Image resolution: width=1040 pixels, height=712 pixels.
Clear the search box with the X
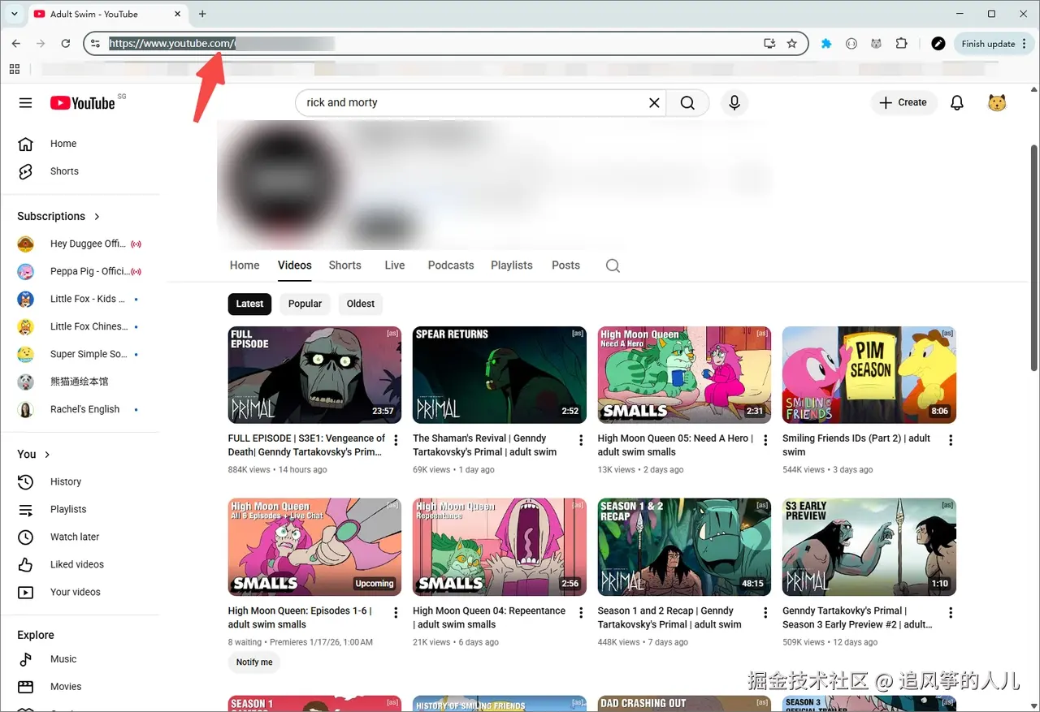click(x=654, y=102)
